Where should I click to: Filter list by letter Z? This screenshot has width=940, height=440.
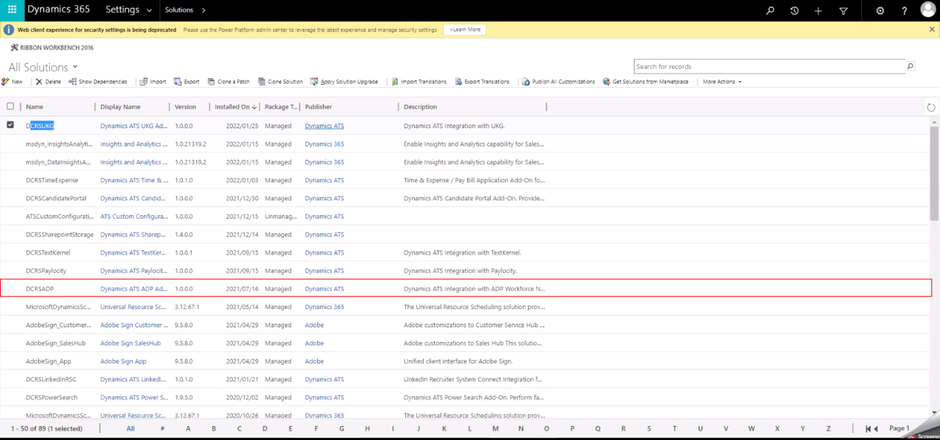[828, 429]
